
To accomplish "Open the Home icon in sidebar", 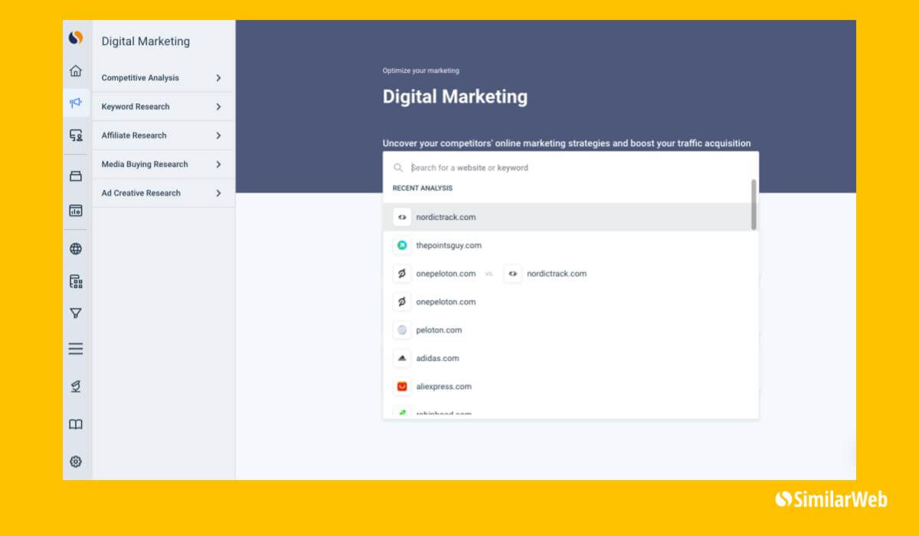I will 75,71.
